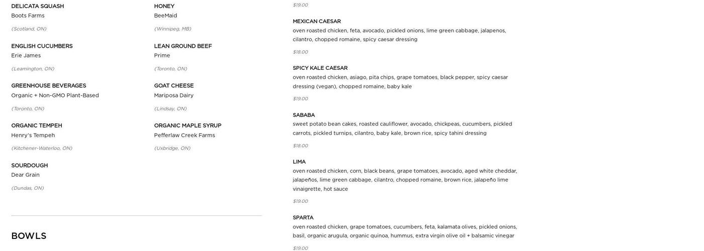Screen dimensions: 704x251
Task: Click the GOAT CHEESE heading
Action: (174, 86)
